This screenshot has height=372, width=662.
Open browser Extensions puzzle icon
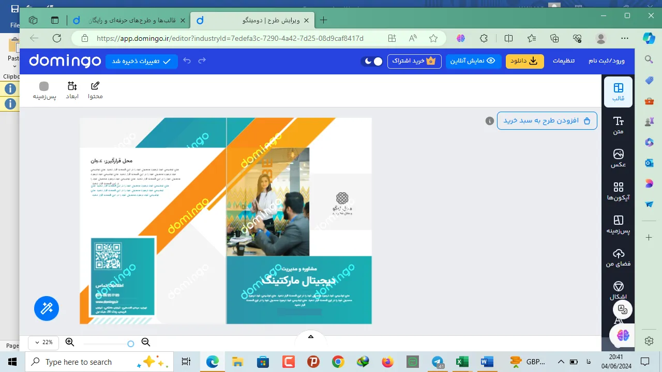click(484, 38)
